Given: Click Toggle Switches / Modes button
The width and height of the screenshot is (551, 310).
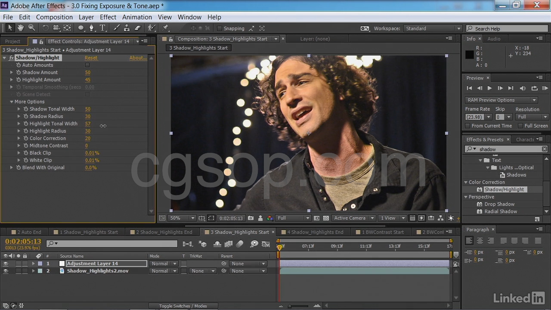Looking at the screenshot, I should (183, 306).
